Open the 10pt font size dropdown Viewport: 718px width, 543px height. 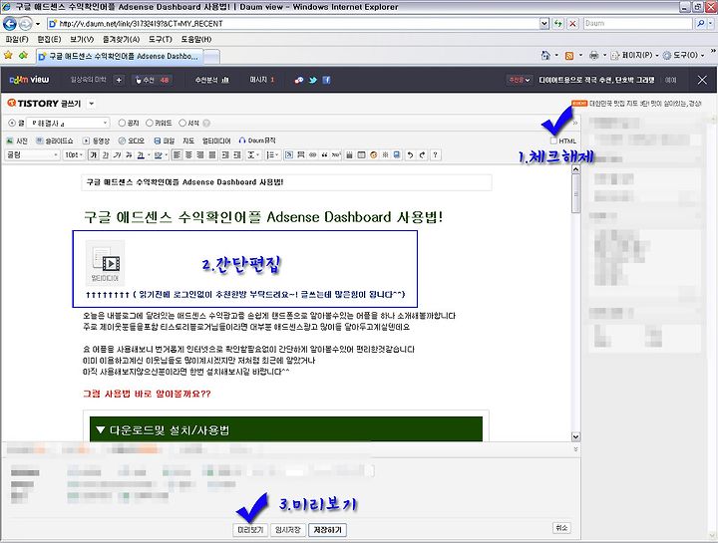73,155
